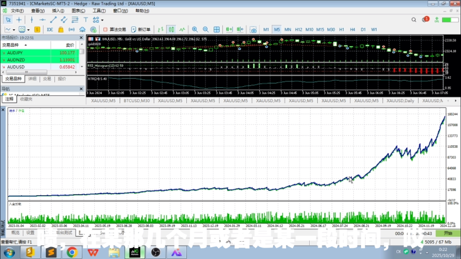Switch chart to candlestick display
This screenshot has width=461, height=259.
coord(171,30)
